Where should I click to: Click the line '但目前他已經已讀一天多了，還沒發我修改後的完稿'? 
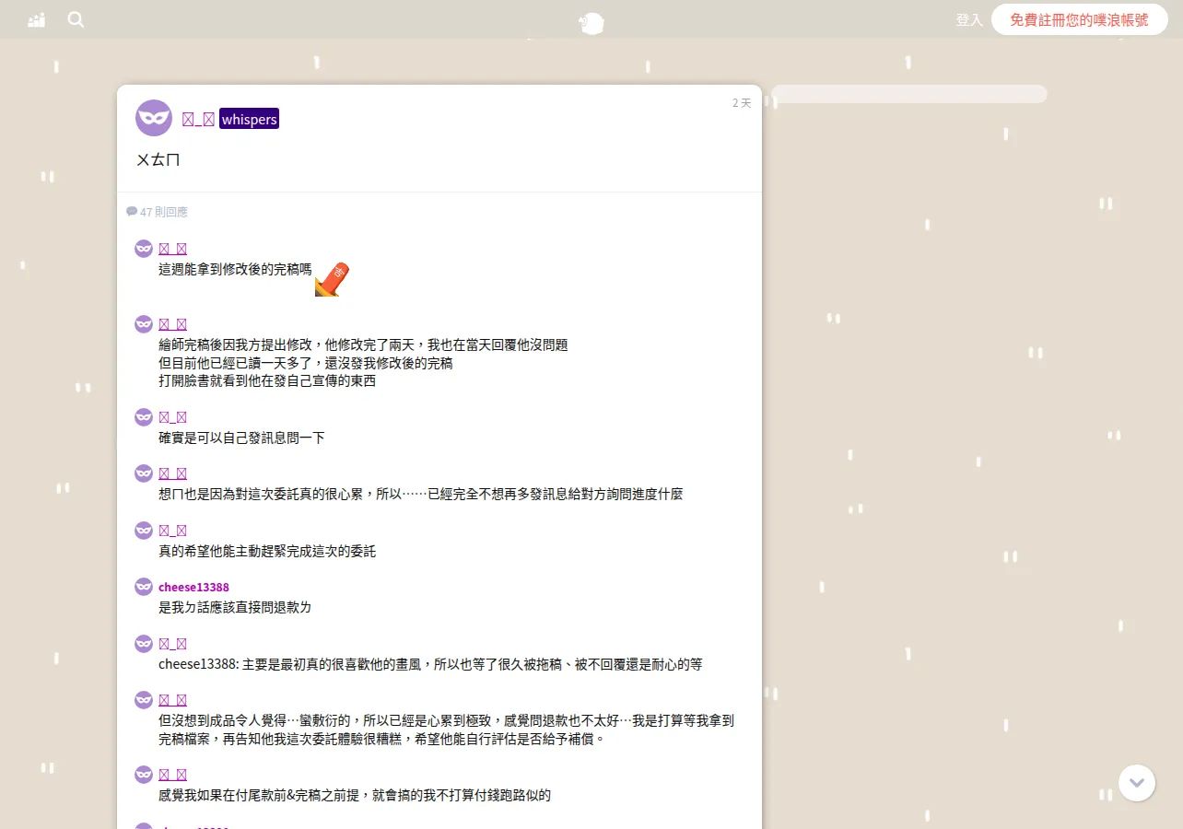[x=306, y=363]
